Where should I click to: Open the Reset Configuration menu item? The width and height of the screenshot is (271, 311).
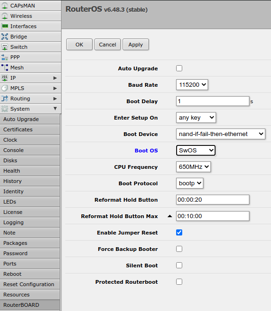pos(30,284)
